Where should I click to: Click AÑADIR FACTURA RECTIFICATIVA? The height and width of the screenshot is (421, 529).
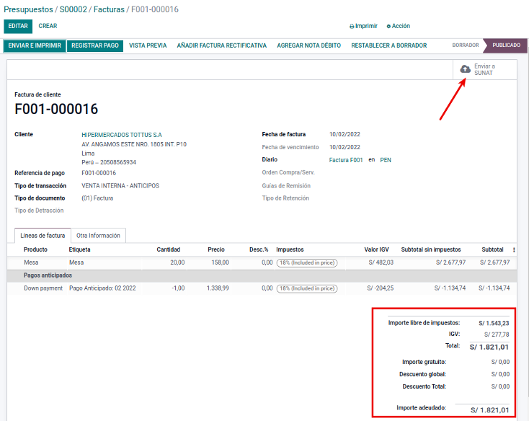221,45
